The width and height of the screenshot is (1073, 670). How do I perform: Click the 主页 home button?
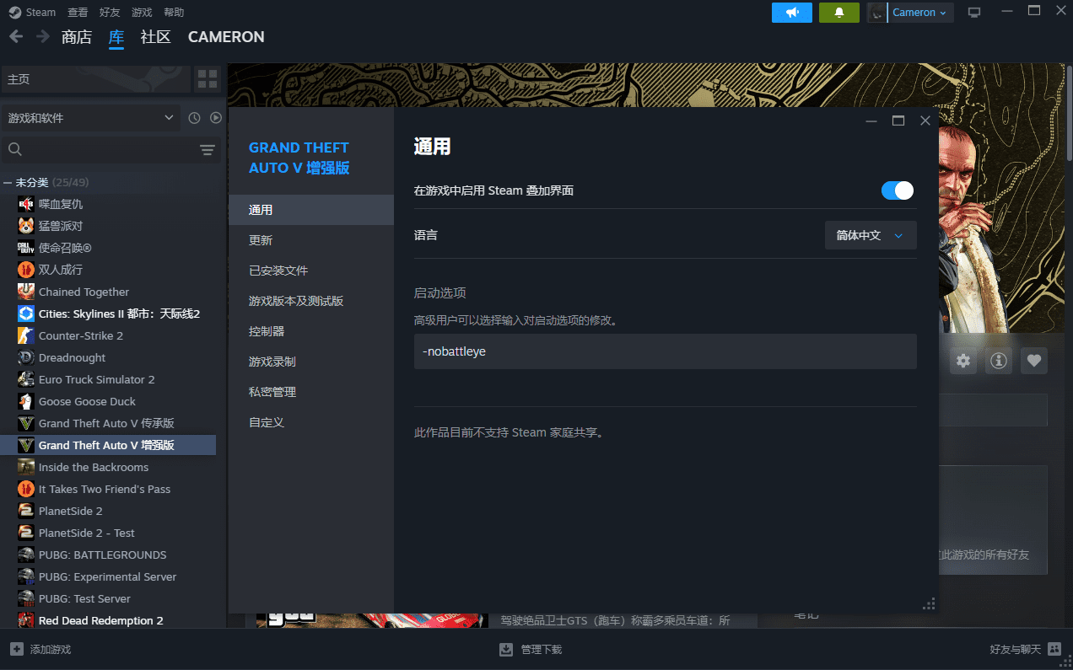click(95, 79)
